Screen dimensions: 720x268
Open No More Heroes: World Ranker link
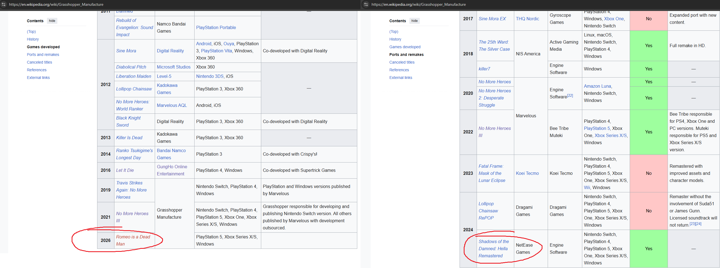click(133, 106)
